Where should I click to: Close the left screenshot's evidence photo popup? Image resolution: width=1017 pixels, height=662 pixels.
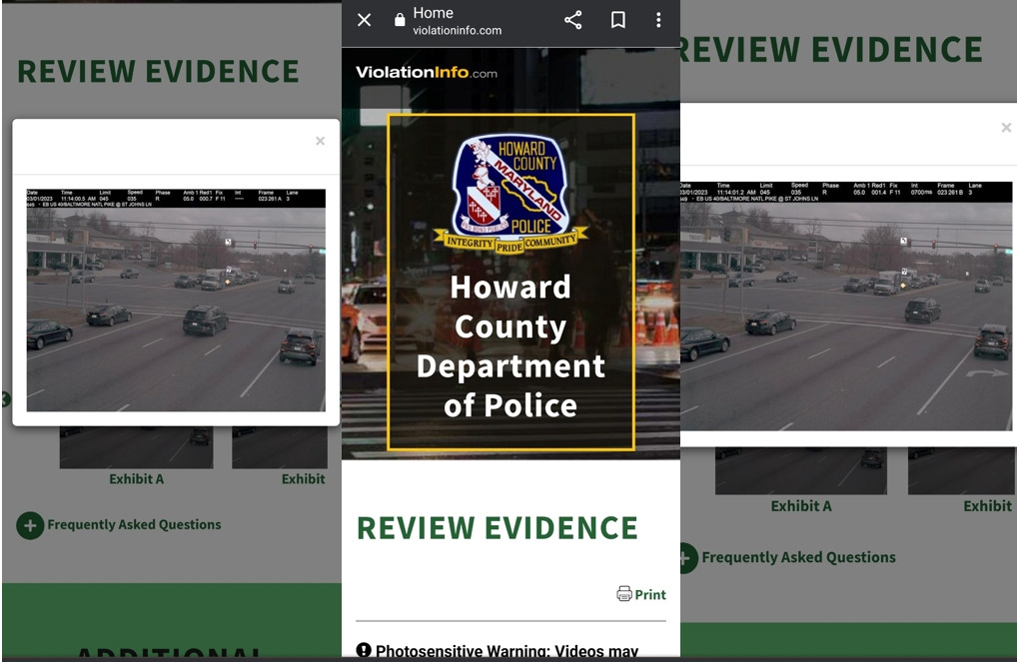(x=320, y=141)
